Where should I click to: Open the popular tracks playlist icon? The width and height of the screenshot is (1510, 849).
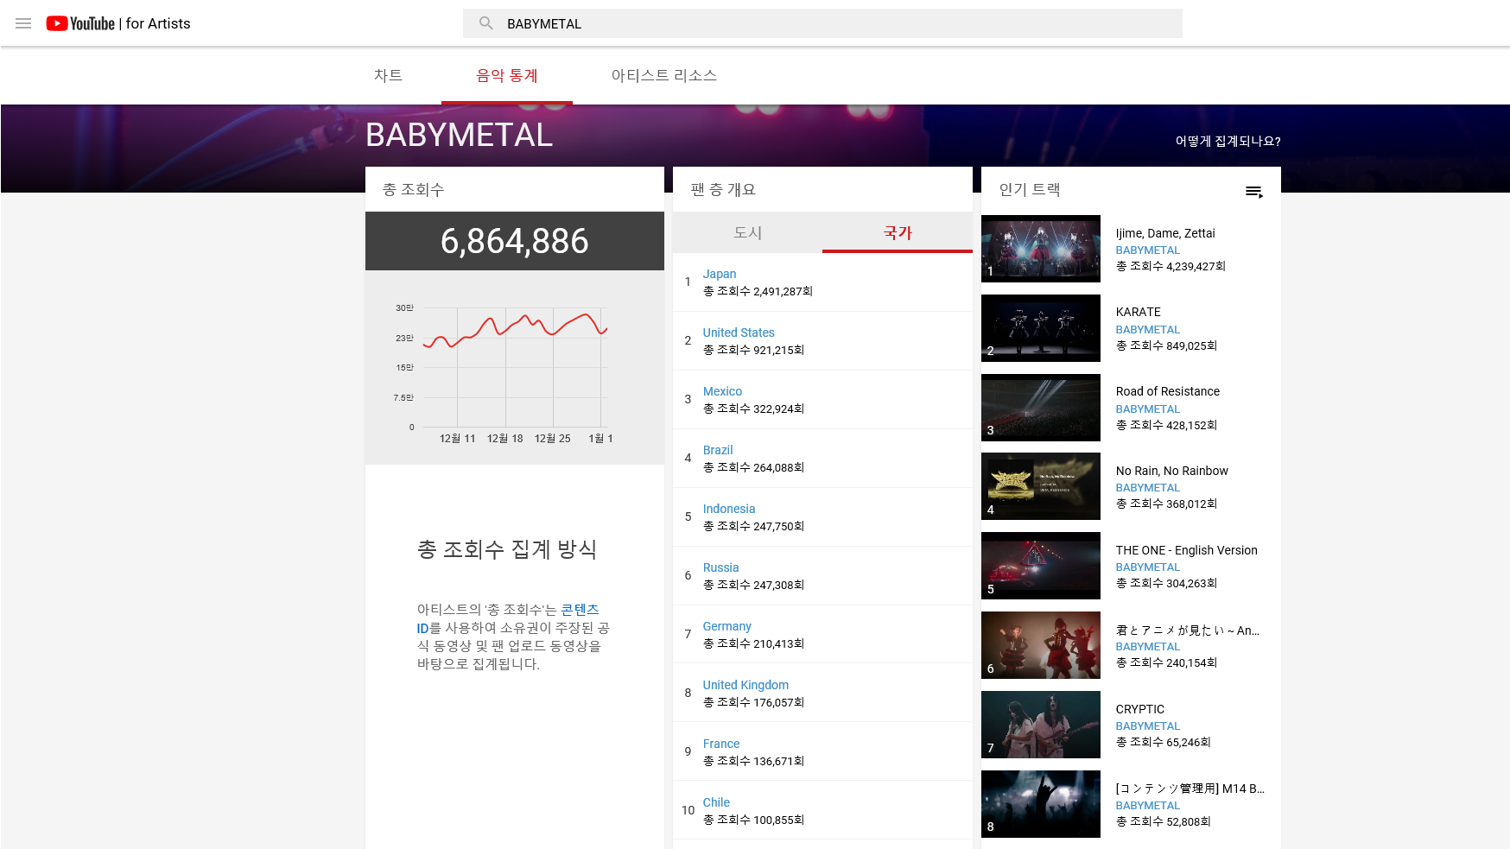(x=1253, y=192)
